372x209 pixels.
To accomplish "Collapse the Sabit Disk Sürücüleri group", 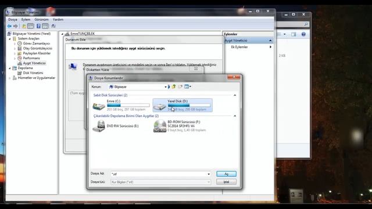I will [x=235, y=95].
